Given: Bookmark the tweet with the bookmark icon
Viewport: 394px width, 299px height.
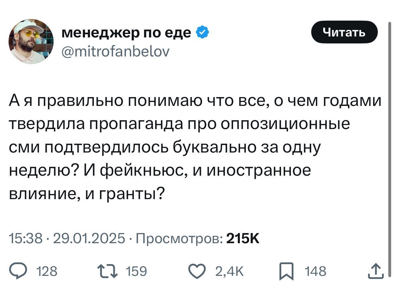Looking at the screenshot, I should point(286,272).
